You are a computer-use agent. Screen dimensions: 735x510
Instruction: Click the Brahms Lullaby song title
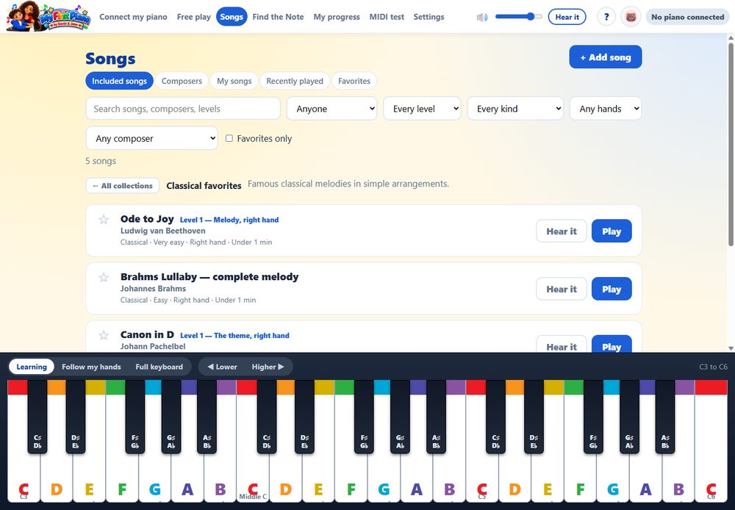coord(209,277)
